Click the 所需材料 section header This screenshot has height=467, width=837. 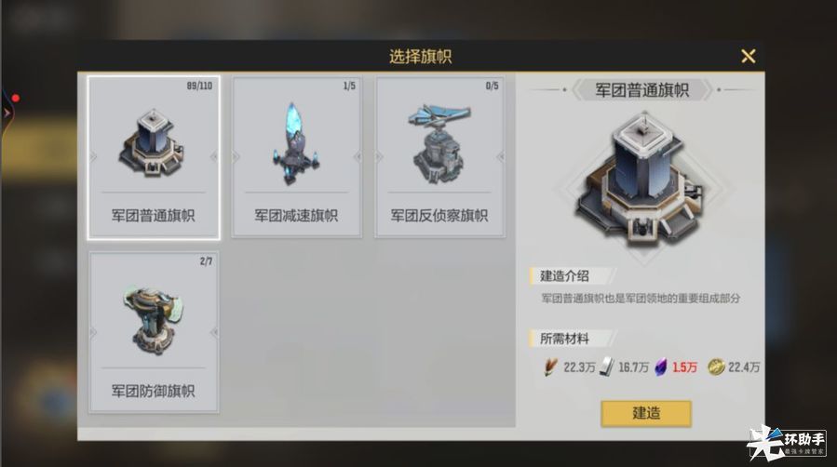(565, 339)
